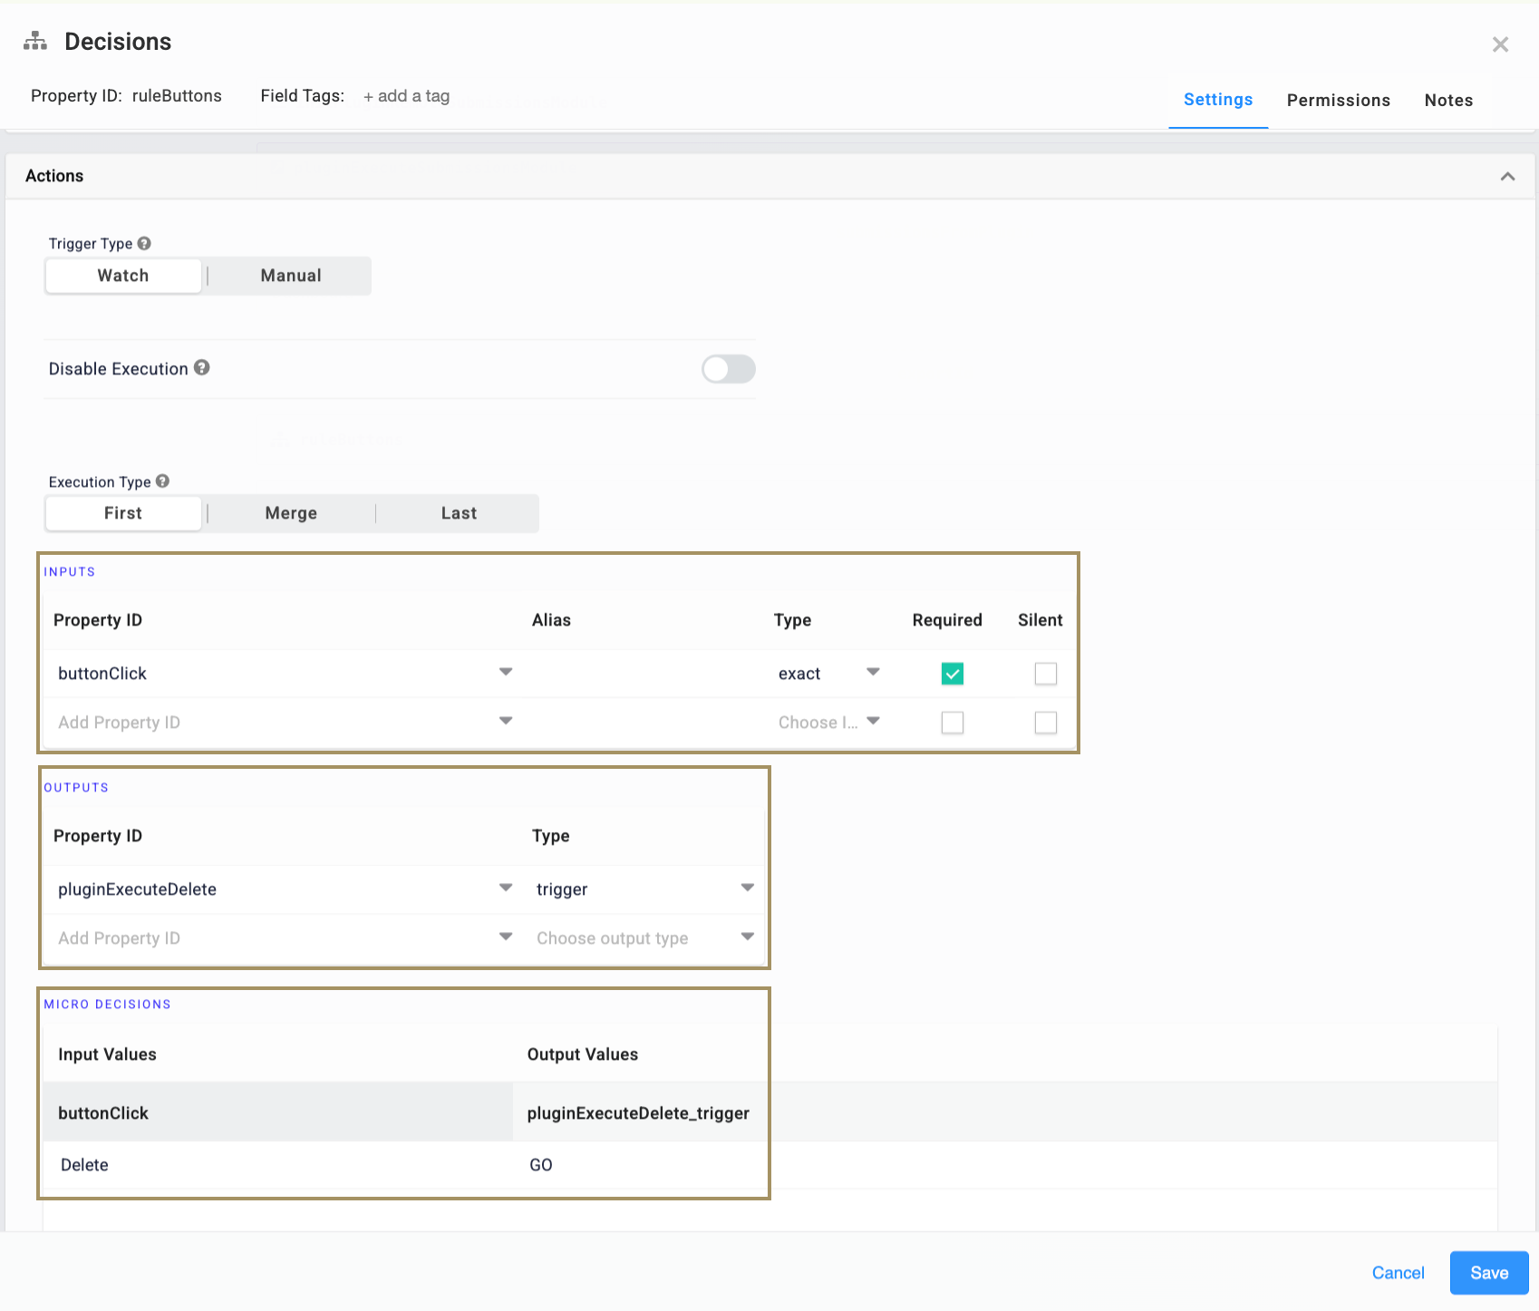Expand the buttonClick Property ID dropdown
The width and height of the screenshot is (1539, 1311).
505,673
